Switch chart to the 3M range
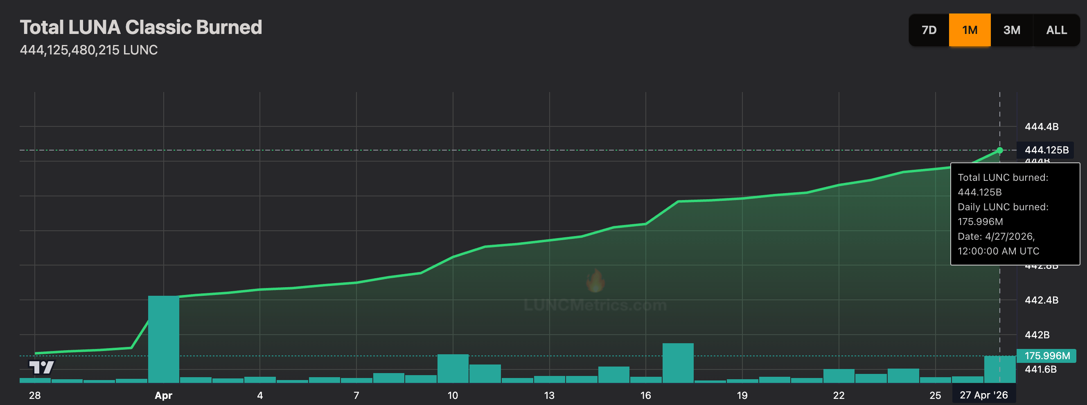 point(1011,30)
